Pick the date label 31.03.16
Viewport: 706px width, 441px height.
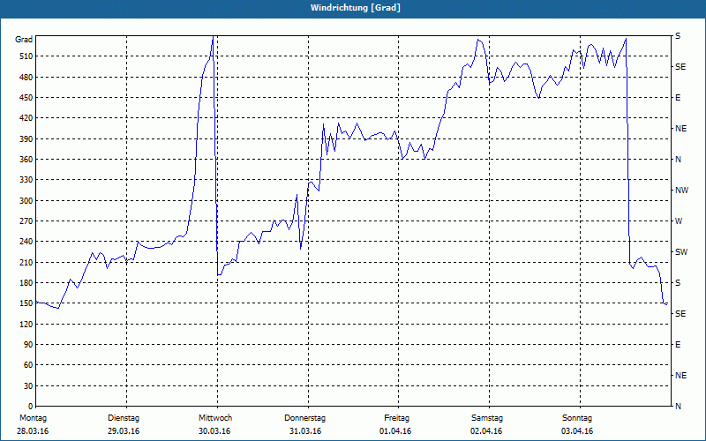[x=305, y=431]
